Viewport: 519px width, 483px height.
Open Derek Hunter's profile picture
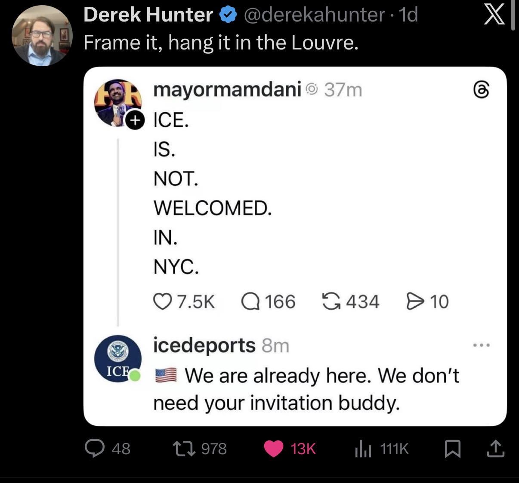pyautogui.click(x=42, y=36)
